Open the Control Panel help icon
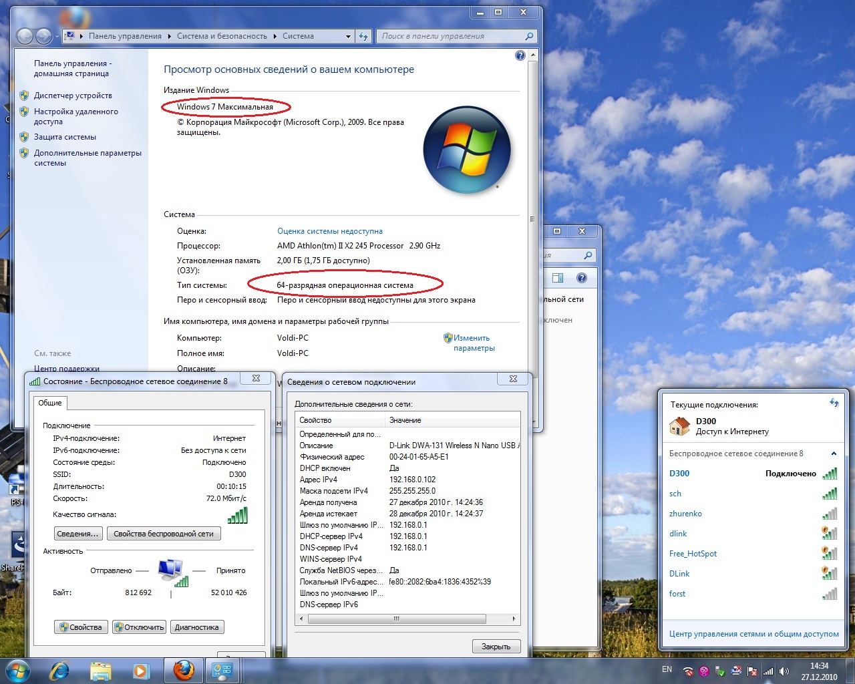This screenshot has width=855, height=684. tap(520, 55)
